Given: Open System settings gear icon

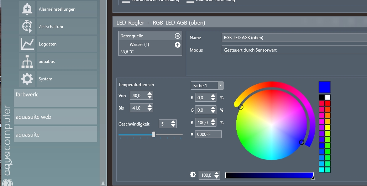Looking at the screenshot, I should point(27,79).
